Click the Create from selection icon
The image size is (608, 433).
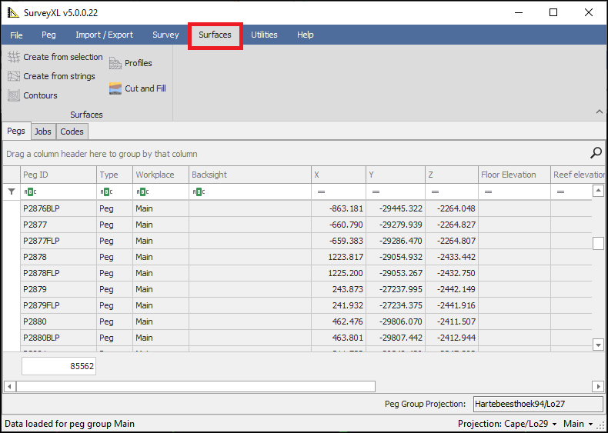(14, 57)
